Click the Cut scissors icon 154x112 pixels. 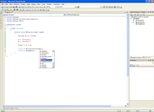click(20, 7)
